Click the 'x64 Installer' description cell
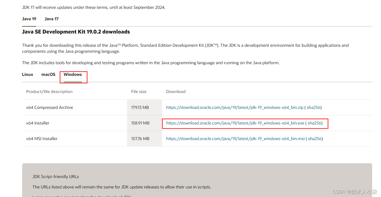381x197 pixels. coord(74,123)
